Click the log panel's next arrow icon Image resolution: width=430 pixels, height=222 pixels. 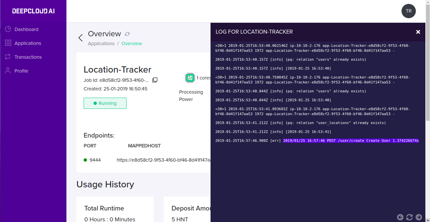[419, 217]
